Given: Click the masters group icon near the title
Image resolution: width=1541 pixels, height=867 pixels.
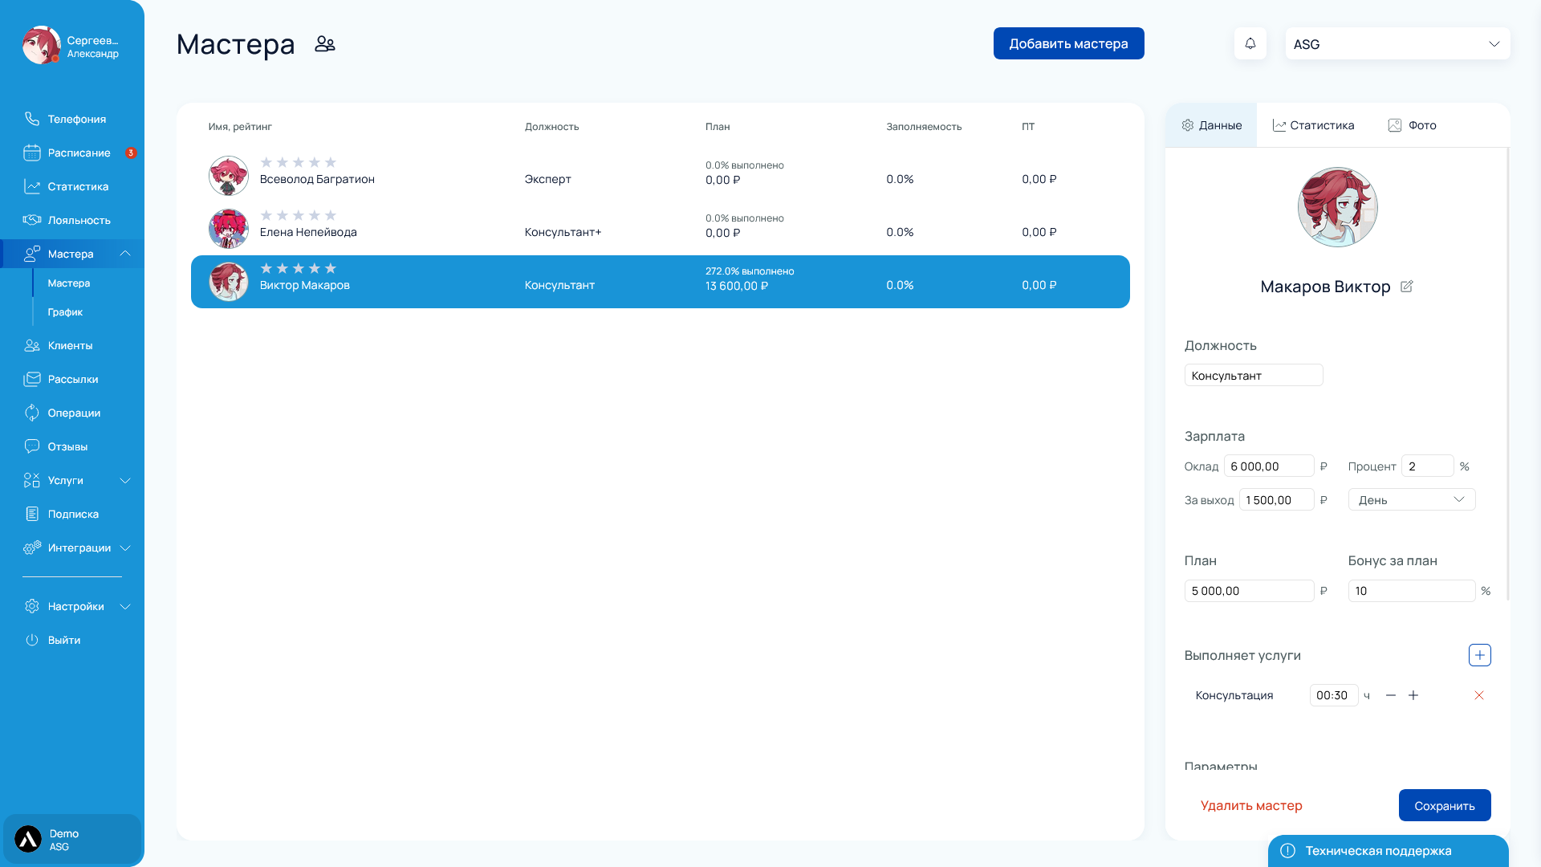Looking at the screenshot, I should [324, 44].
